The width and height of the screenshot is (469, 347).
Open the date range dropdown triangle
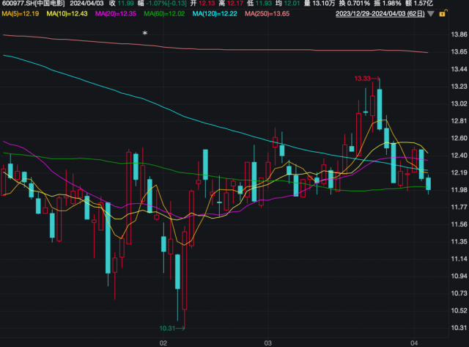(x=431, y=14)
